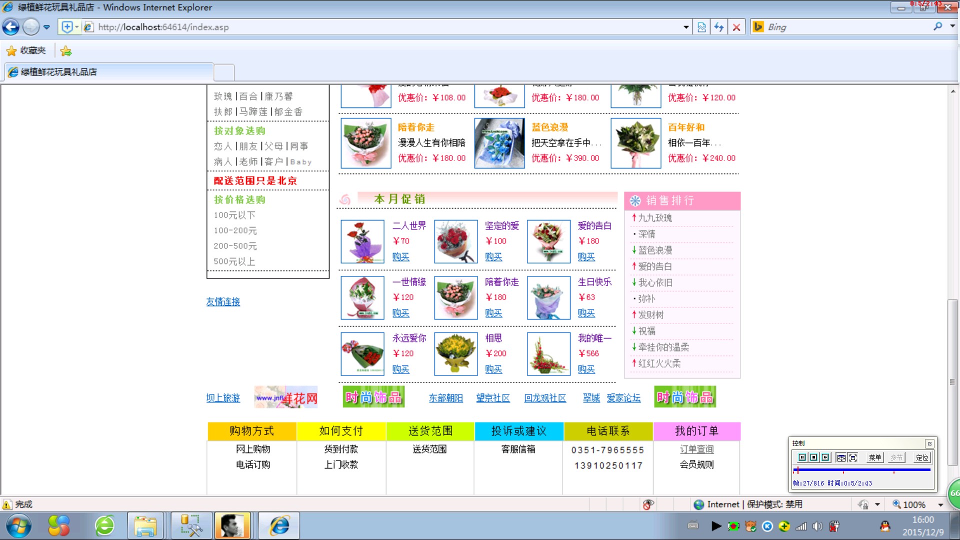The image size is (960, 540).
Task: Open the 如何支付 footer heading
Action: click(341, 431)
